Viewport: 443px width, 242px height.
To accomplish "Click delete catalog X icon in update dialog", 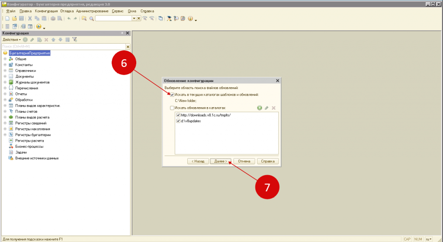I will (x=273, y=108).
